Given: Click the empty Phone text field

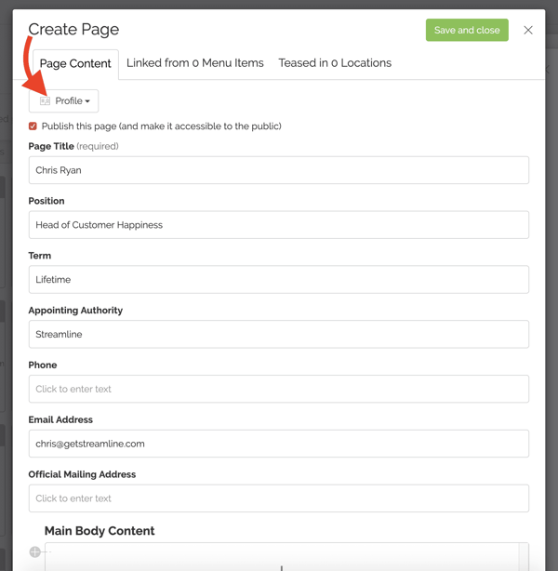Looking at the screenshot, I should [x=279, y=389].
